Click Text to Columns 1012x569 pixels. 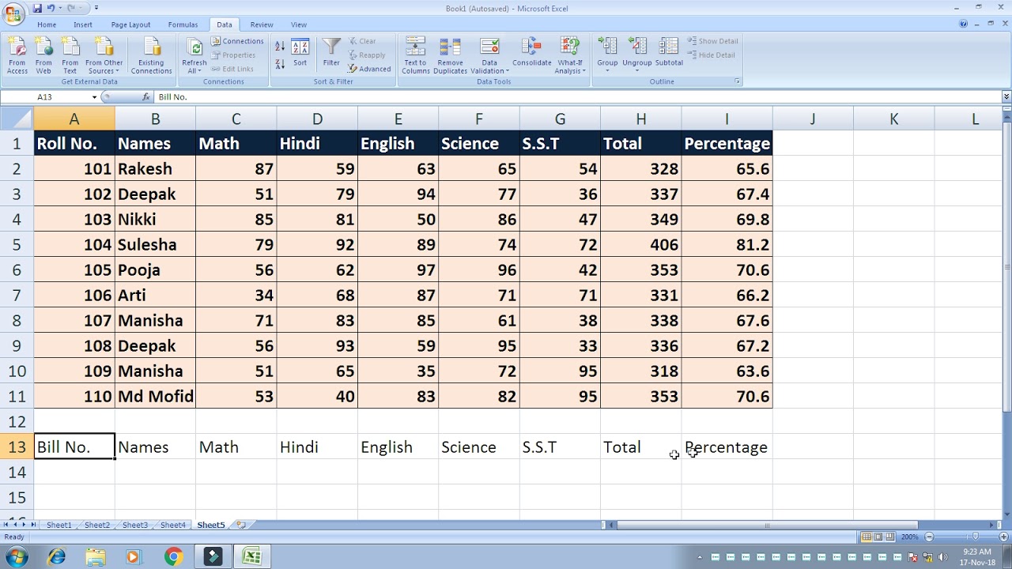(x=415, y=55)
